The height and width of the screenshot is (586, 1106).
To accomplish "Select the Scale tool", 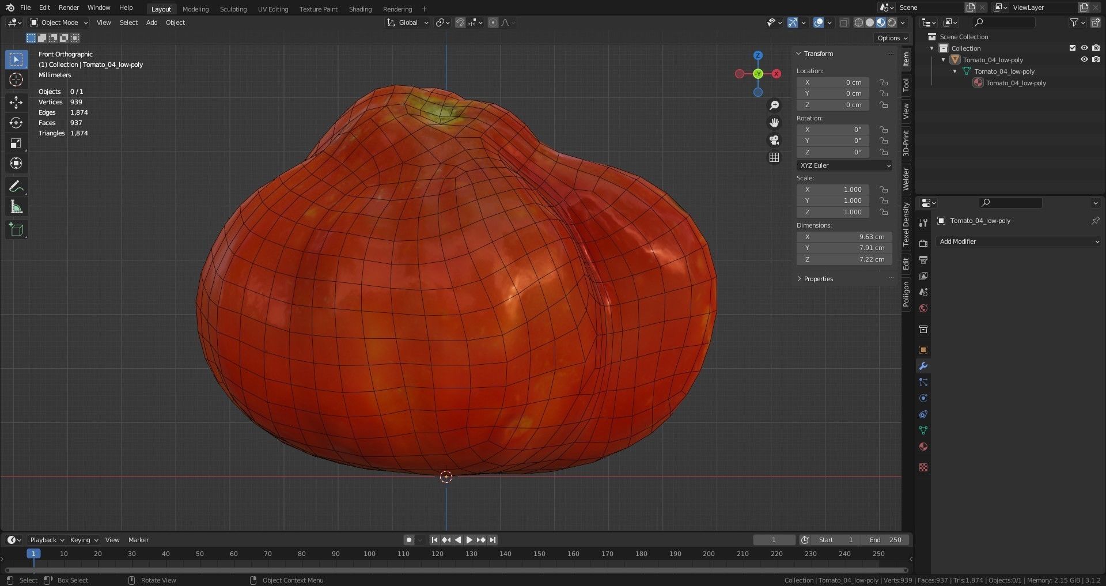I will pos(16,143).
